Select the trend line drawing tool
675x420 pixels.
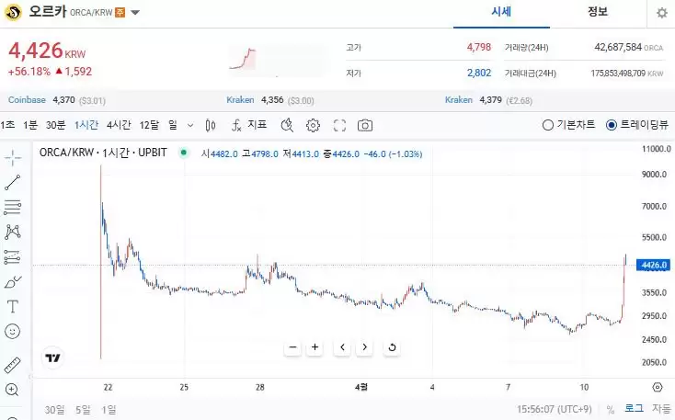[13, 183]
